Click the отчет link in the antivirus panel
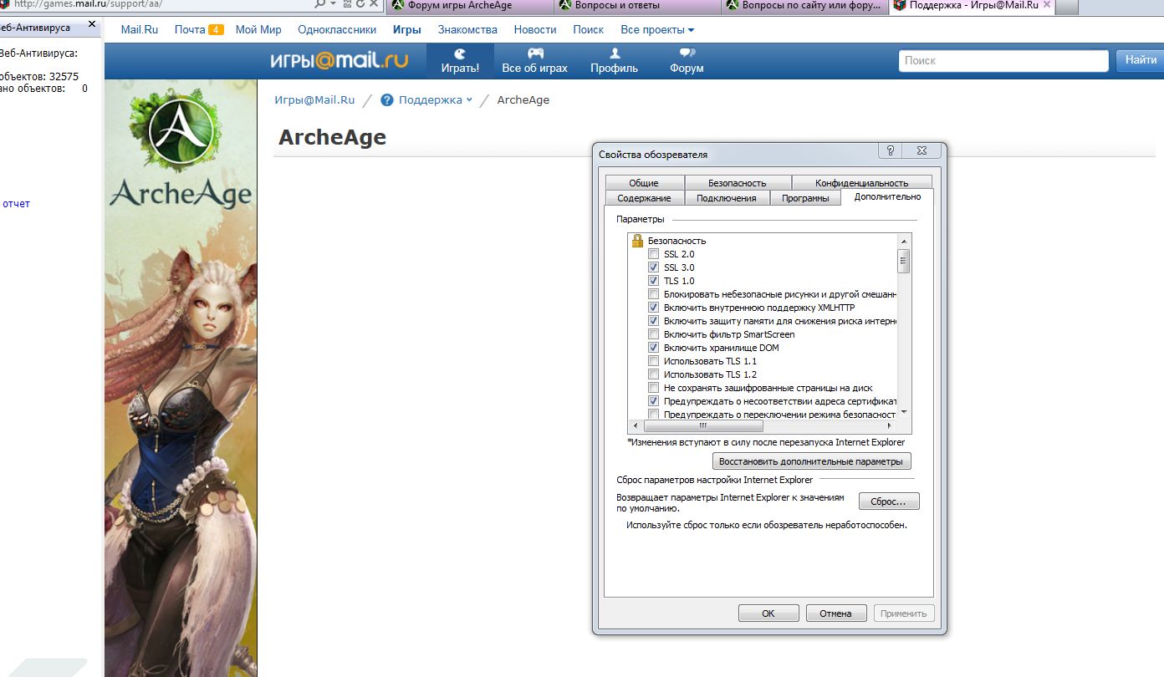This screenshot has width=1164, height=677. pos(16,204)
